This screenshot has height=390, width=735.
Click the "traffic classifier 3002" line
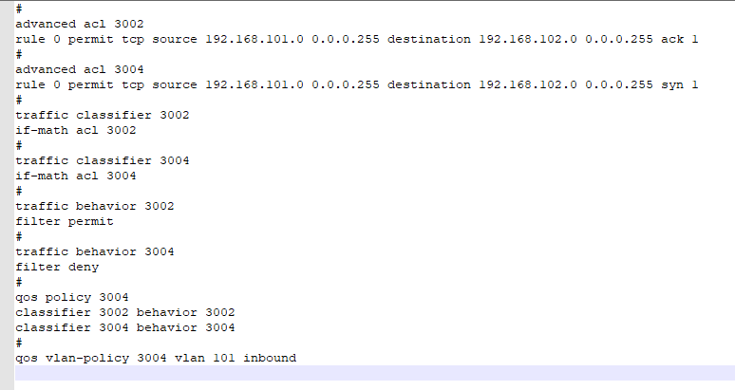[x=103, y=115]
